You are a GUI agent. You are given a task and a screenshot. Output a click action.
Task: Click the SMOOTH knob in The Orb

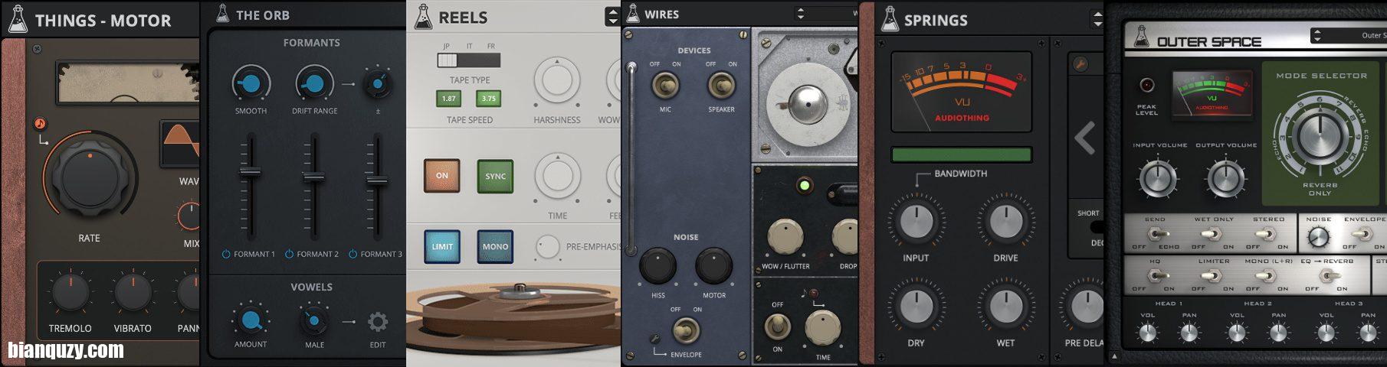click(x=251, y=83)
